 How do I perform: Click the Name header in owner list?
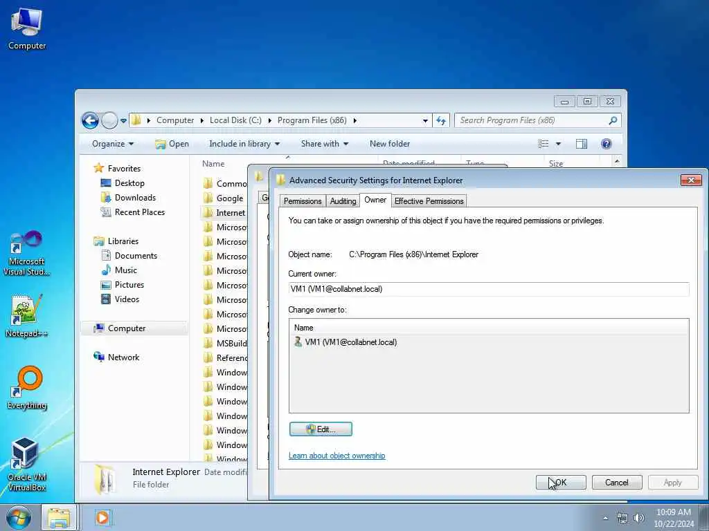point(303,328)
